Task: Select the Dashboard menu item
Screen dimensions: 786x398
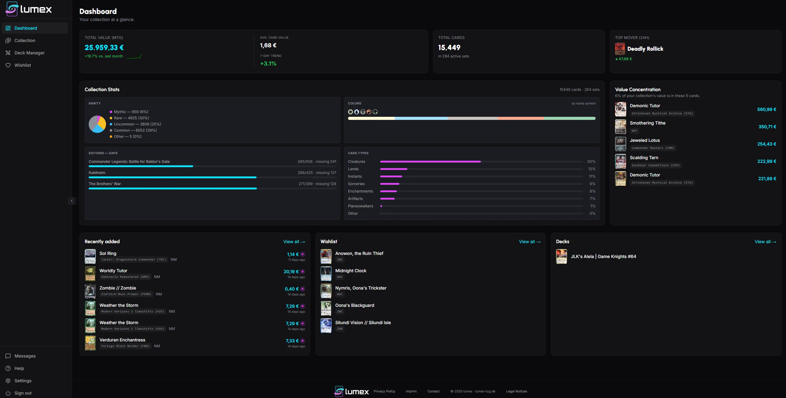Action: pos(35,28)
